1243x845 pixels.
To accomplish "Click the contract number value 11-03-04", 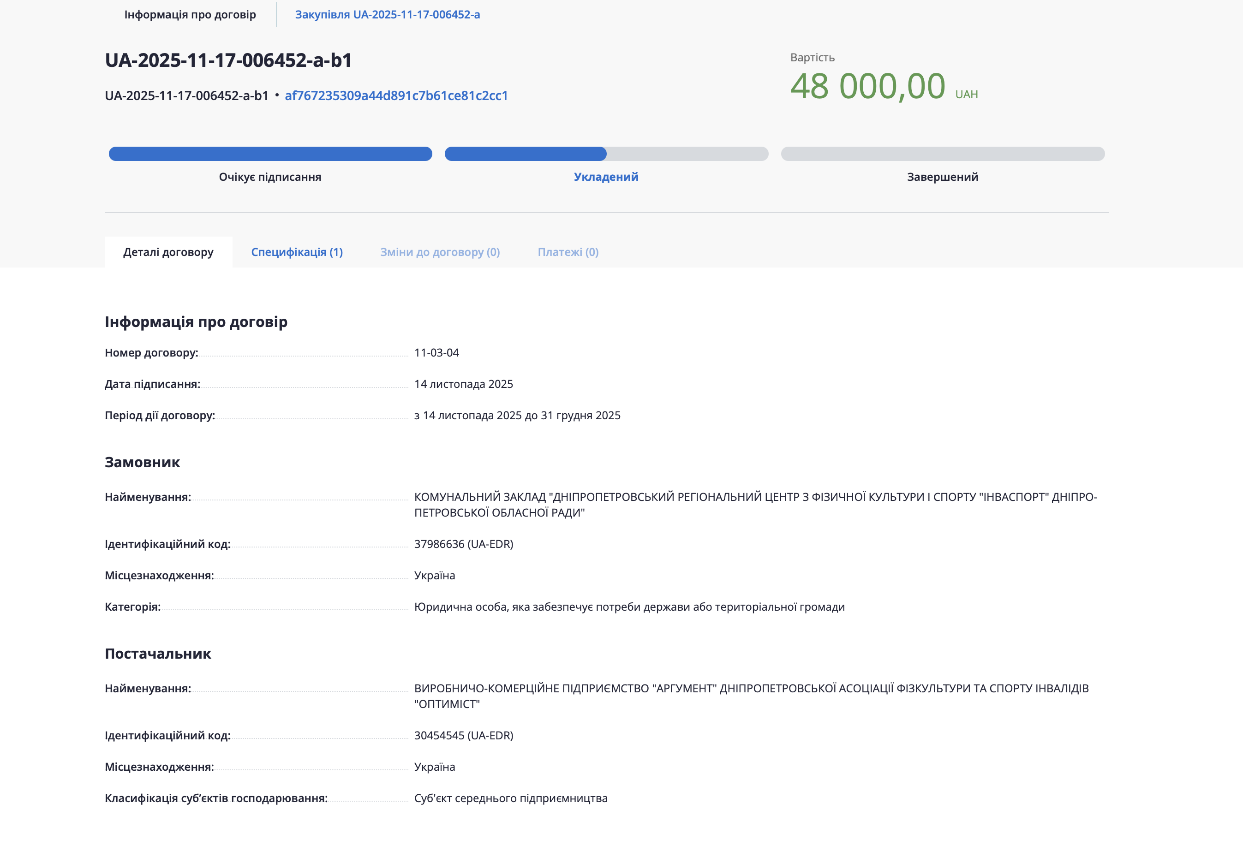I will point(436,353).
